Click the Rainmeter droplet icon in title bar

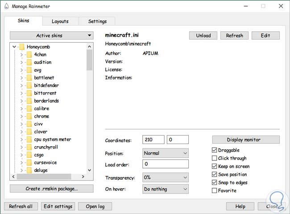[x=5, y=6]
